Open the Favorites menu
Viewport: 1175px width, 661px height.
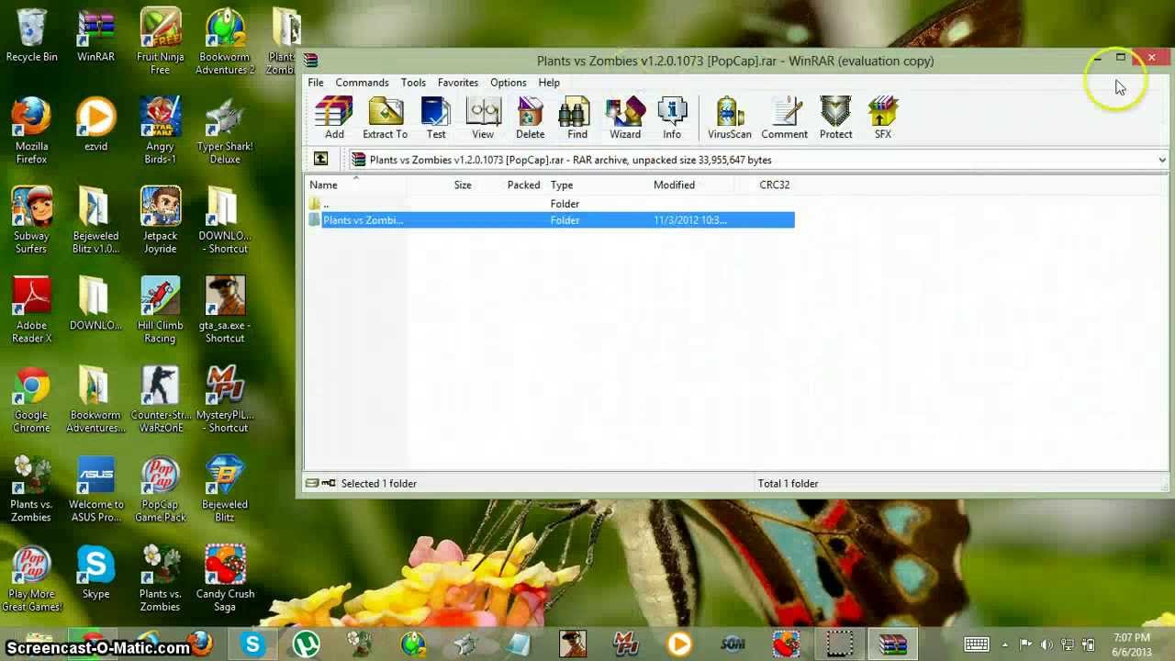(x=458, y=83)
